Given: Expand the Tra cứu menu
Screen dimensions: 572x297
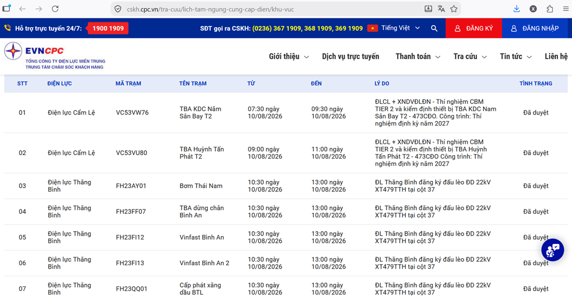Looking at the screenshot, I should coord(470,56).
